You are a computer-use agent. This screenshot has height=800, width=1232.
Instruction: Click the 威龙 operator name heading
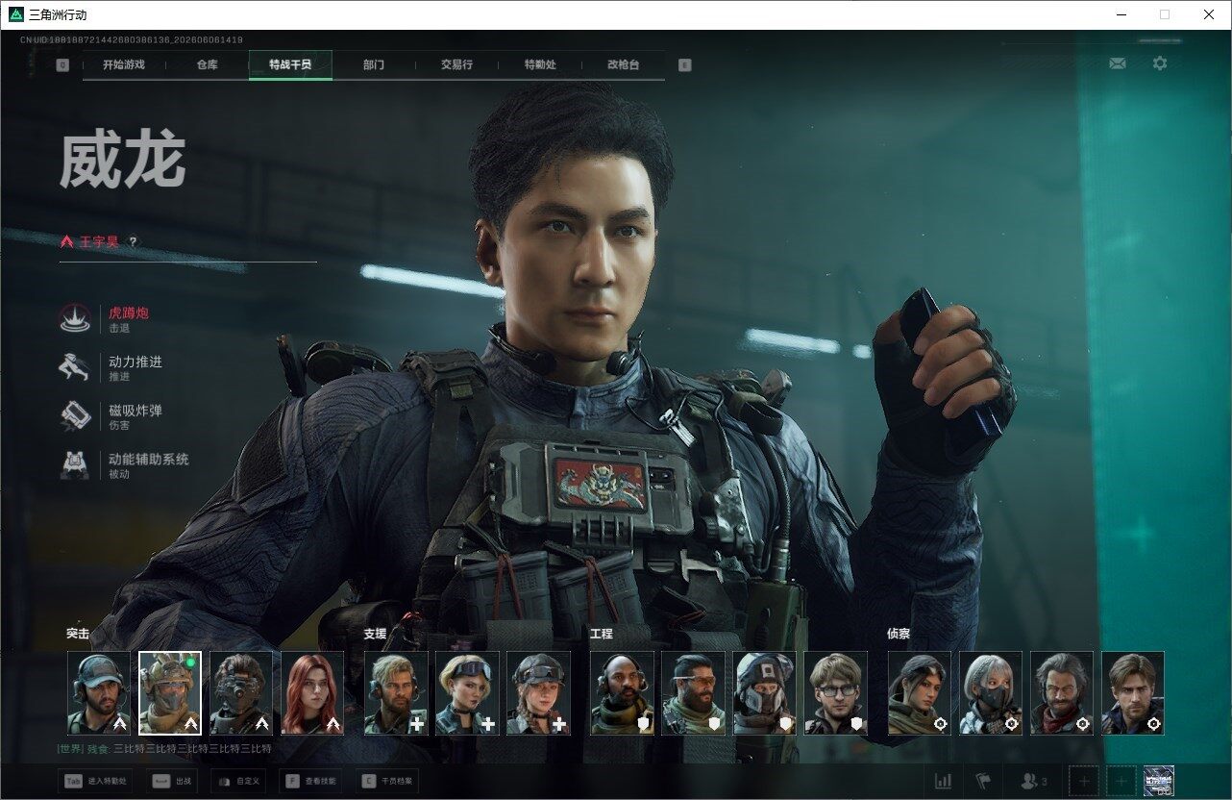click(x=122, y=161)
